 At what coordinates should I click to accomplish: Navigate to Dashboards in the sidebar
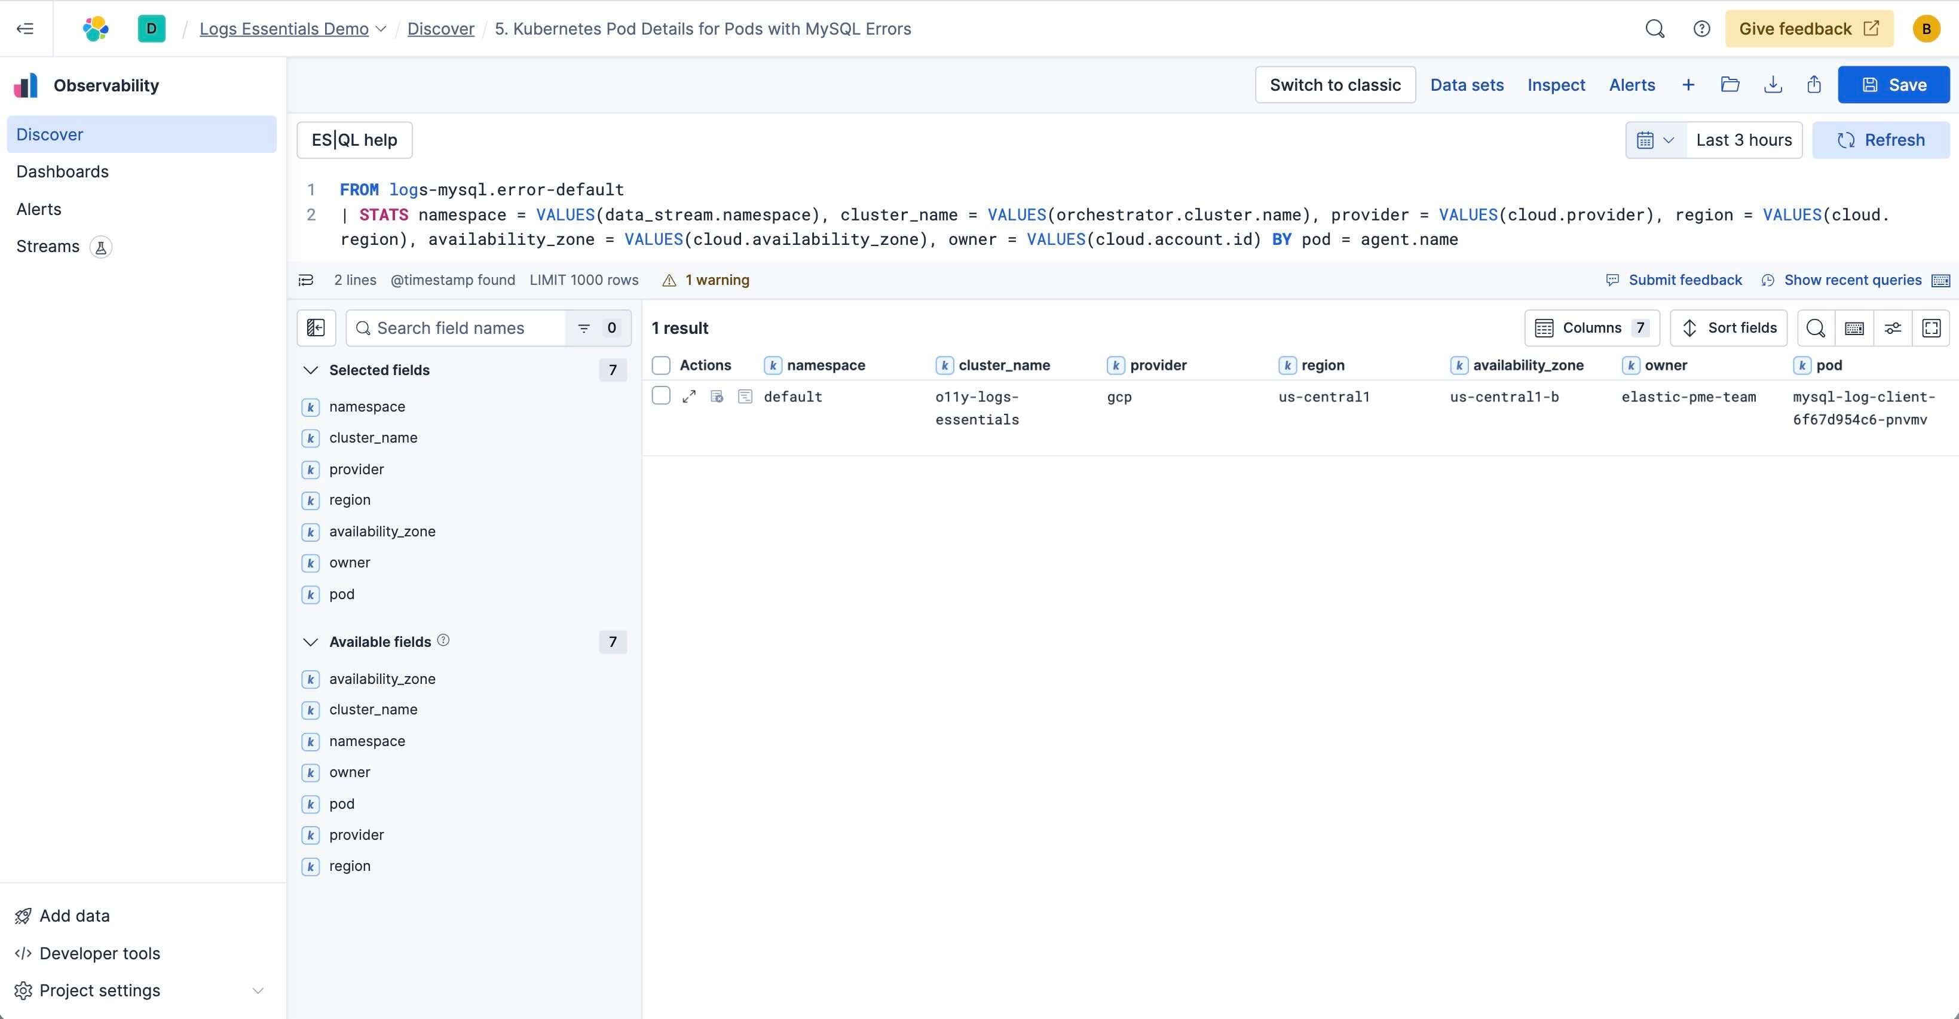tap(63, 172)
